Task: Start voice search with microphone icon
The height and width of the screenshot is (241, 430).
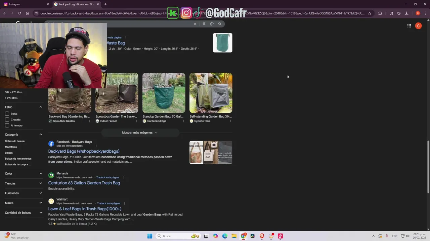Action: point(204,24)
